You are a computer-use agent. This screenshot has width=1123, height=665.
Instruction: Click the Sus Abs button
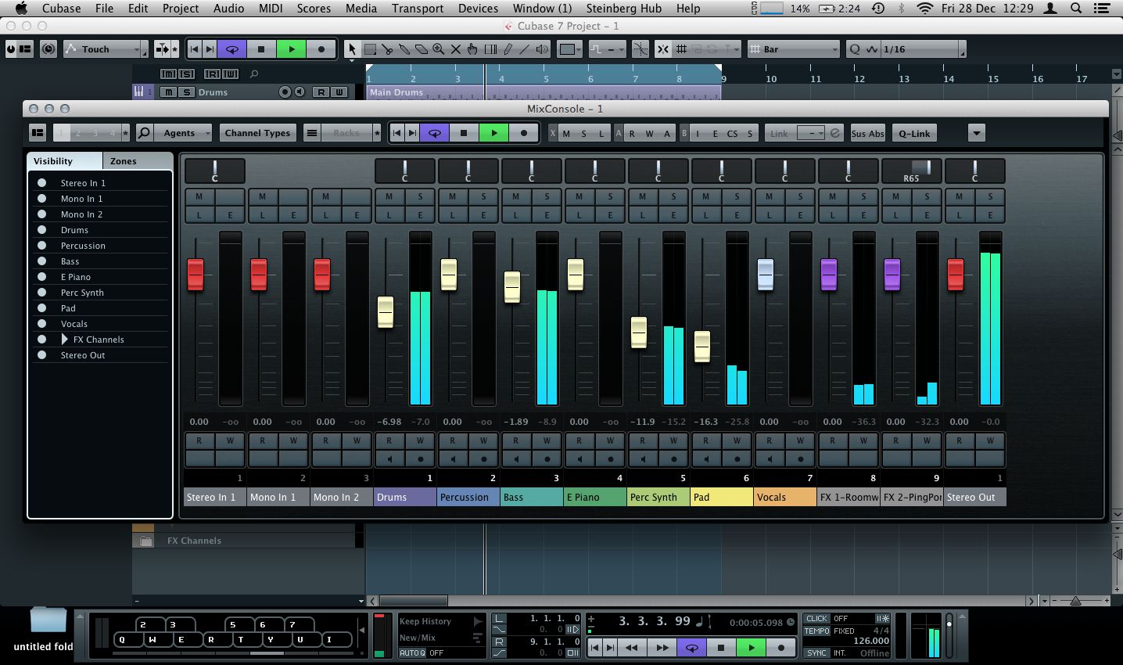coord(867,133)
